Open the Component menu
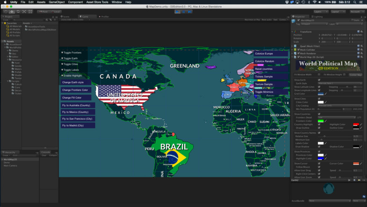The height and width of the screenshot is (207, 367). (75, 2)
